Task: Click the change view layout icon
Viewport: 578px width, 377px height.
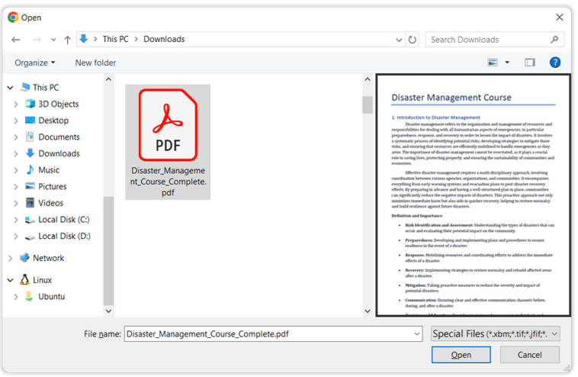Action: 493,63
